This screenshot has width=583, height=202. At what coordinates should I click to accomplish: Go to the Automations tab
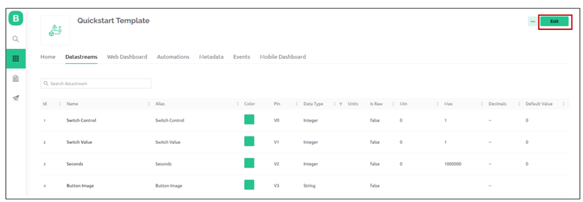173,57
